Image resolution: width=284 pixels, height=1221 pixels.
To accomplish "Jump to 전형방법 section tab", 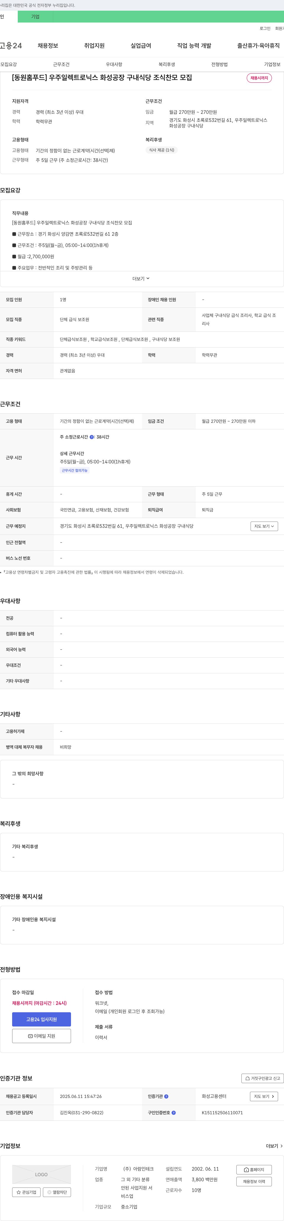I will (219, 64).
